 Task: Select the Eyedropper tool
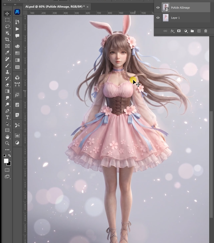[x=7, y=52]
